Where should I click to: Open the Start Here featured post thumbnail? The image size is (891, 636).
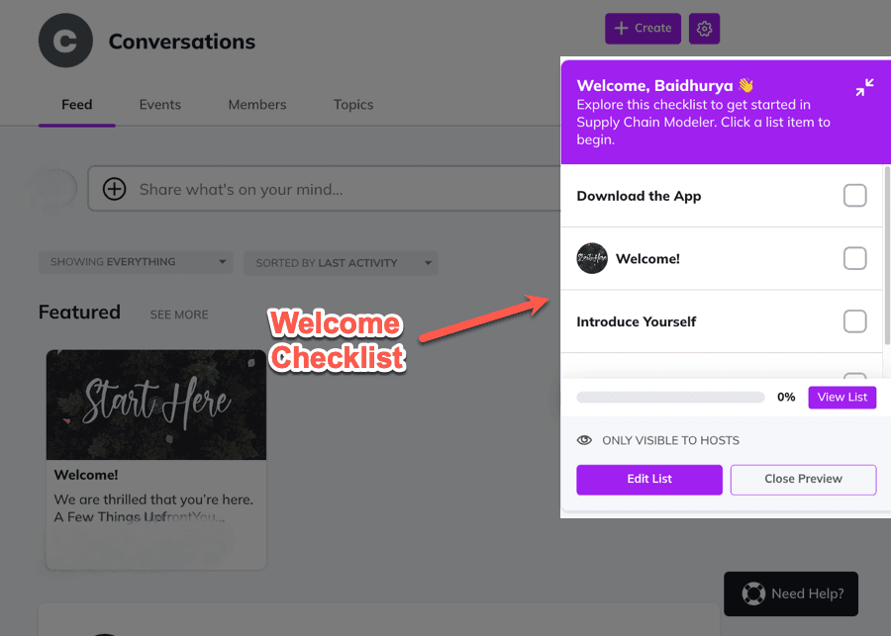(x=156, y=405)
